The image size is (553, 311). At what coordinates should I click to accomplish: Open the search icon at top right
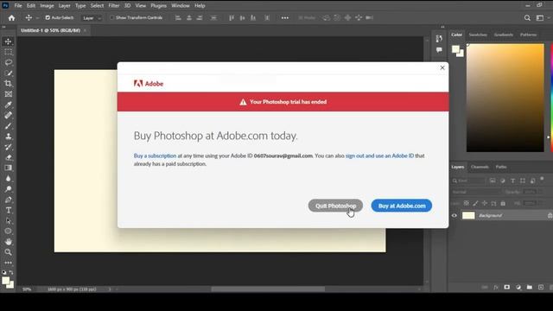[x=527, y=18]
